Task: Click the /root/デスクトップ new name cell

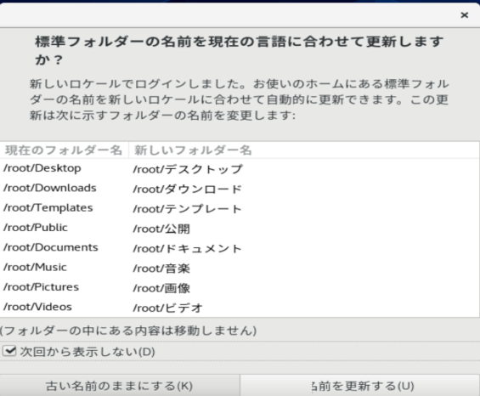Action: click(188, 169)
